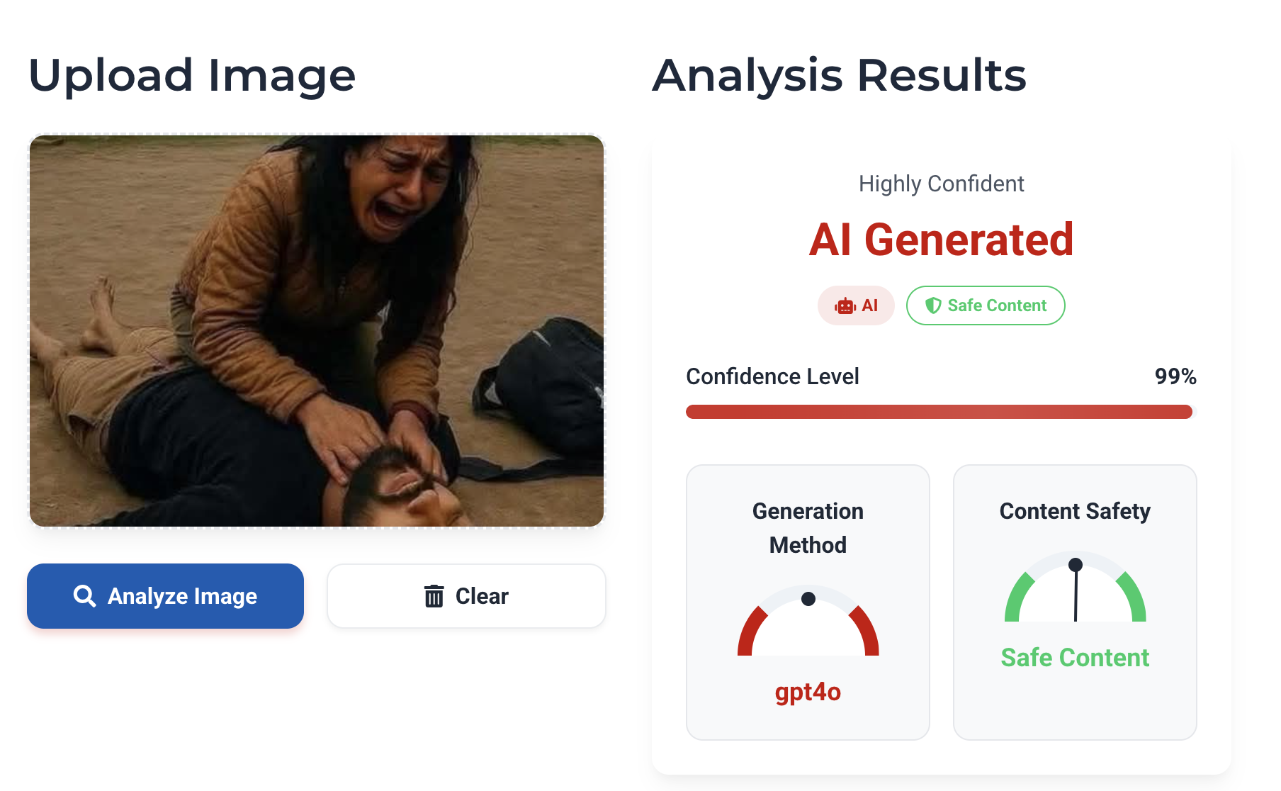This screenshot has height=791, width=1281.
Task: Click the robot icon in the AI badge
Action: coord(845,306)
